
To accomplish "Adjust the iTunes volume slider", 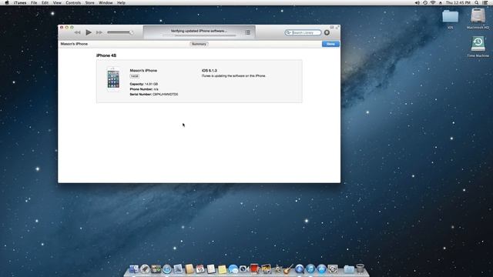I will pyautogui.click(x=120, y=32).
